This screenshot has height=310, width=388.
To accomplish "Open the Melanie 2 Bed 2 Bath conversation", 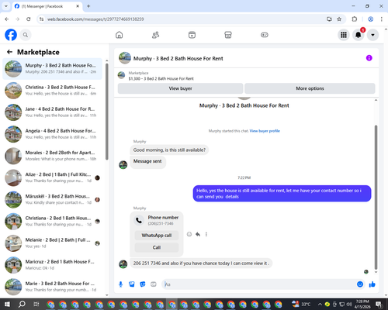I will (53, 243).
